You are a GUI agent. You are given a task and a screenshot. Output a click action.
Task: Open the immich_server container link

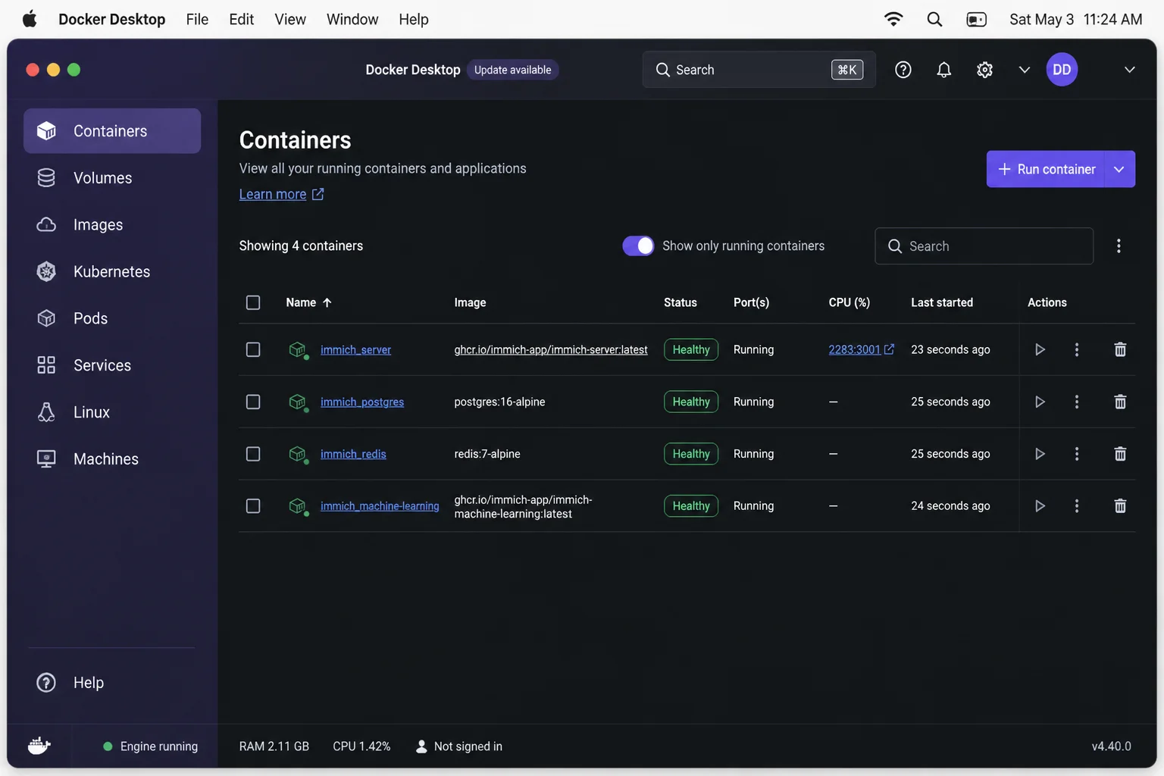pos(355,349)
